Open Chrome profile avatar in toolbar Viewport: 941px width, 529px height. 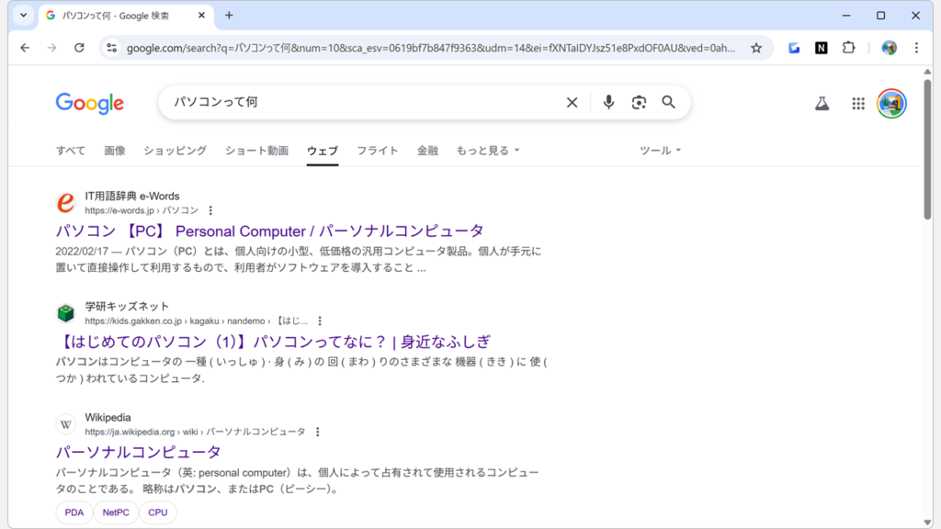point(890,48)
